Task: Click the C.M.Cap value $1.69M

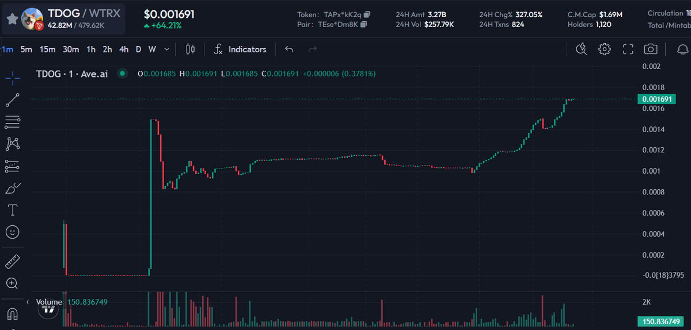Action: coord(610,14)
